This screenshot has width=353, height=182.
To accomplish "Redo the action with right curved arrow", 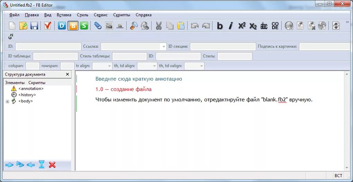I will [x=206, y=26].
